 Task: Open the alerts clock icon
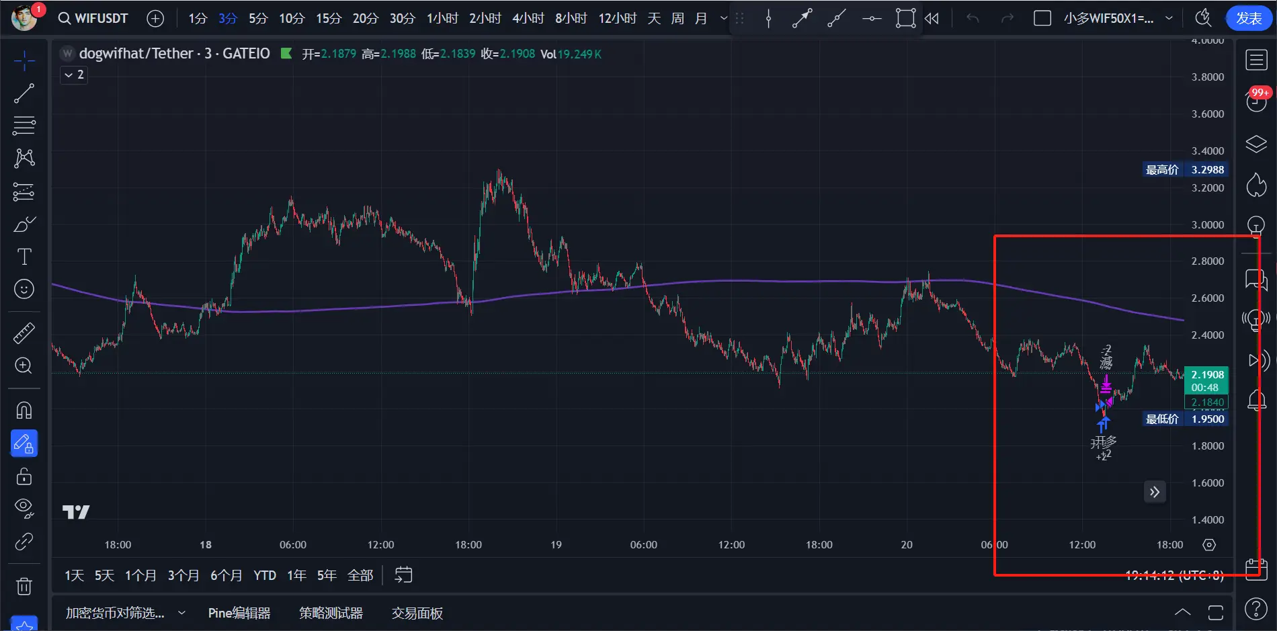[x=1255, y=102]
